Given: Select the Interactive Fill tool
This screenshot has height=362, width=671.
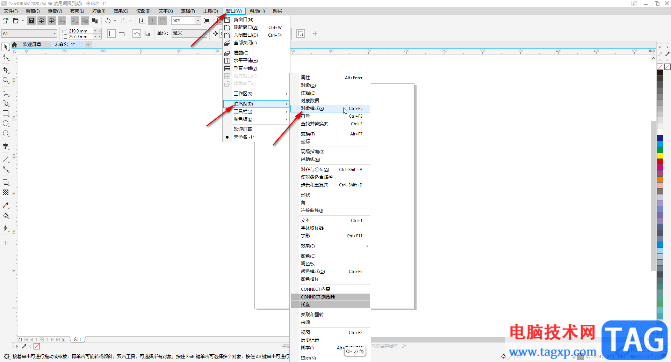Looking at the screenshot, I should pyautogui.click(x=6, y=216).
